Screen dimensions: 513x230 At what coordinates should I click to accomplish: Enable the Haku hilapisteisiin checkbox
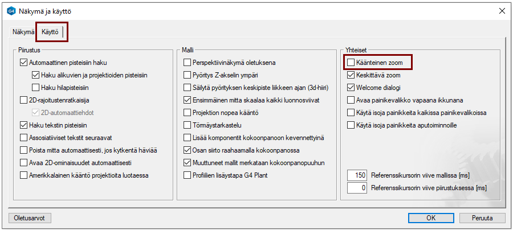[x=36, y=88]
